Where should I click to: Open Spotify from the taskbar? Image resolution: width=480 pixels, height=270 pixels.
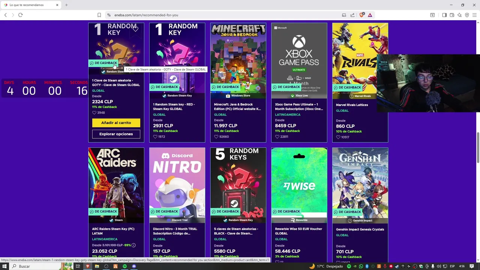pos(125,266)
